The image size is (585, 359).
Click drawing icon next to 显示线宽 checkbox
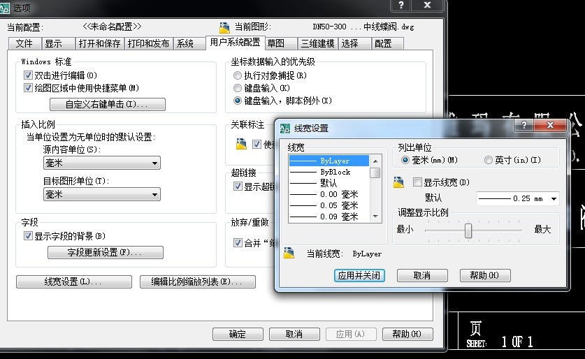[x=399, y=182]
